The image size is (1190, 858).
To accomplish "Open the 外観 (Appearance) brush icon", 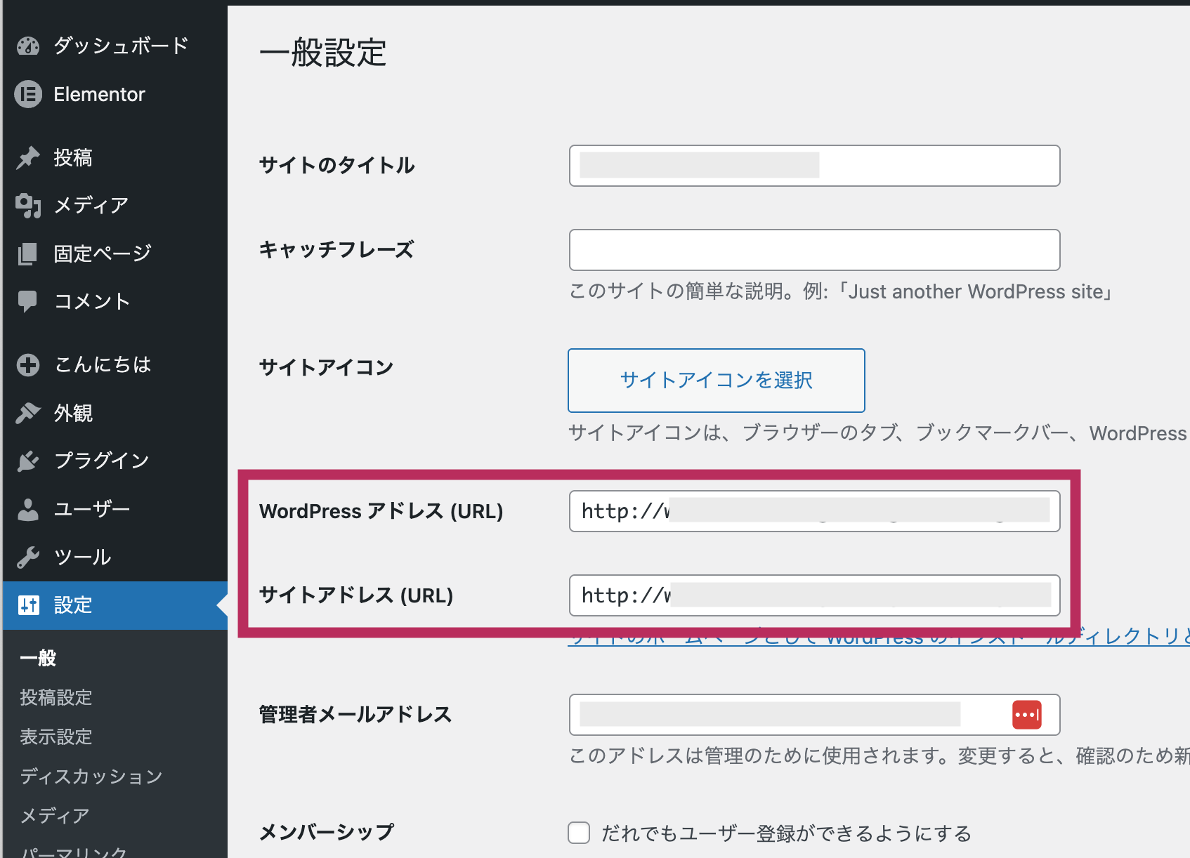I will pos(27,413).
